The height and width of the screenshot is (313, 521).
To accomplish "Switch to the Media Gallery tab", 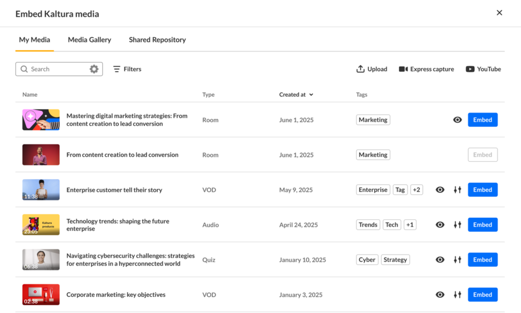I will [90, 40].
